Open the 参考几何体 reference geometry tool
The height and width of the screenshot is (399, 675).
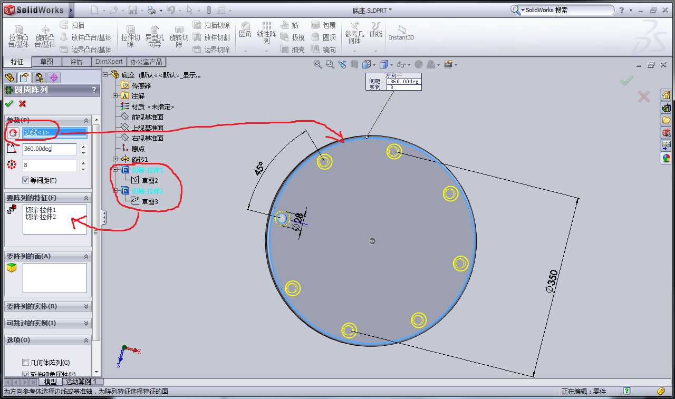pyautogui.click(x=354, y=33)
